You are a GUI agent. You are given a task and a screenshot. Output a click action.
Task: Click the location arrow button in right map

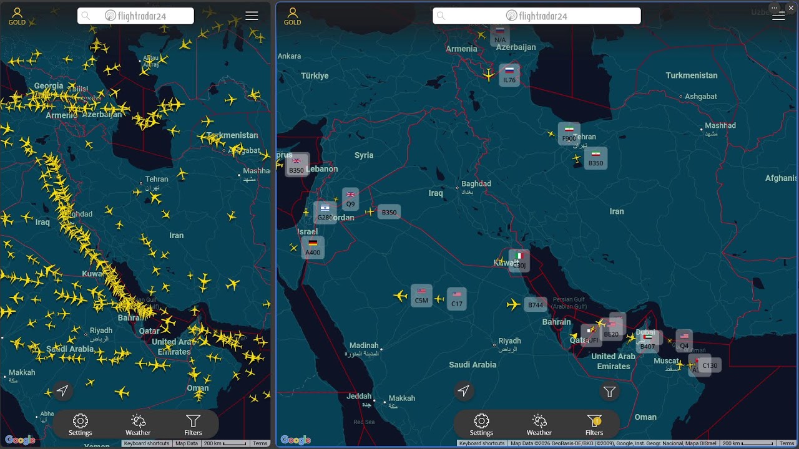(463, 391)
